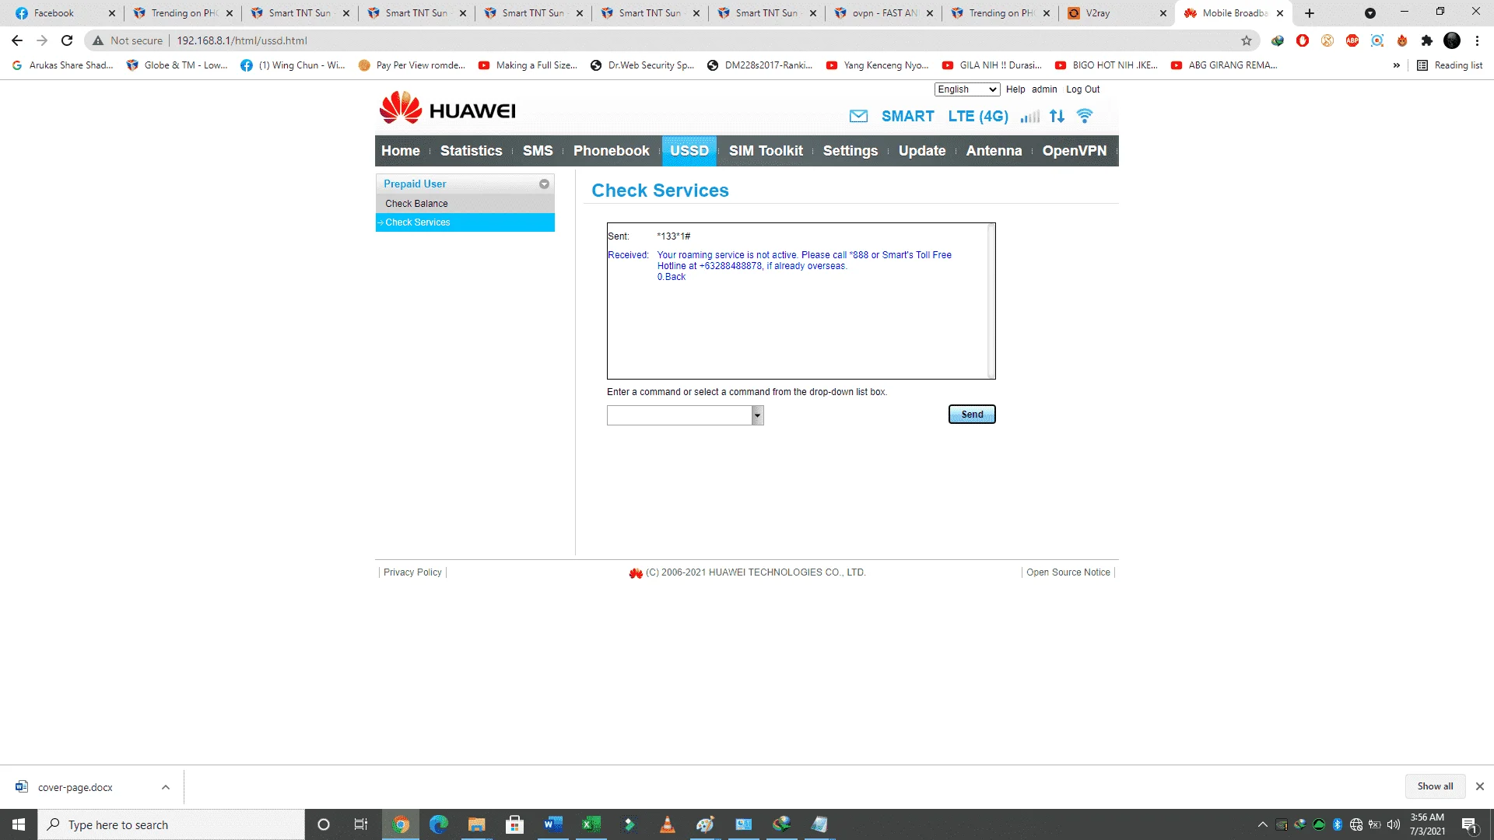Collapse the Prepaid User section
This screenshot has height=840, width=1494.
click(x=545, y=184)
